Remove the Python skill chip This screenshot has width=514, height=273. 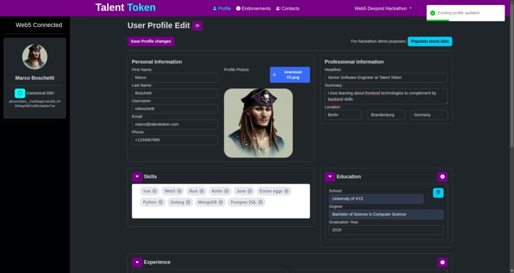click(161, 202)
